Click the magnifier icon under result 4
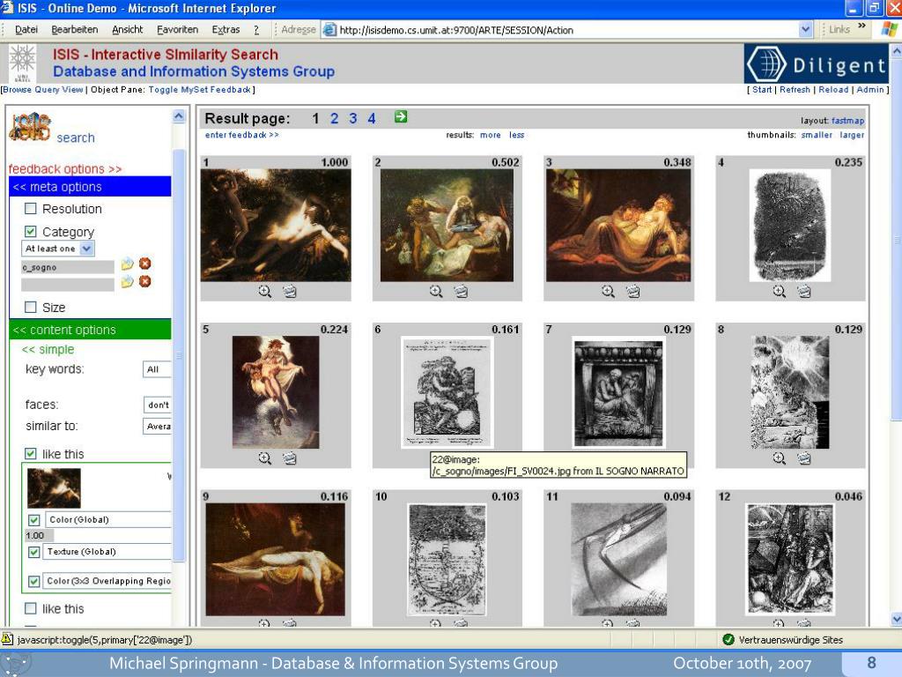The width and height of the screenshot is (902, 677). click(779, 291)
